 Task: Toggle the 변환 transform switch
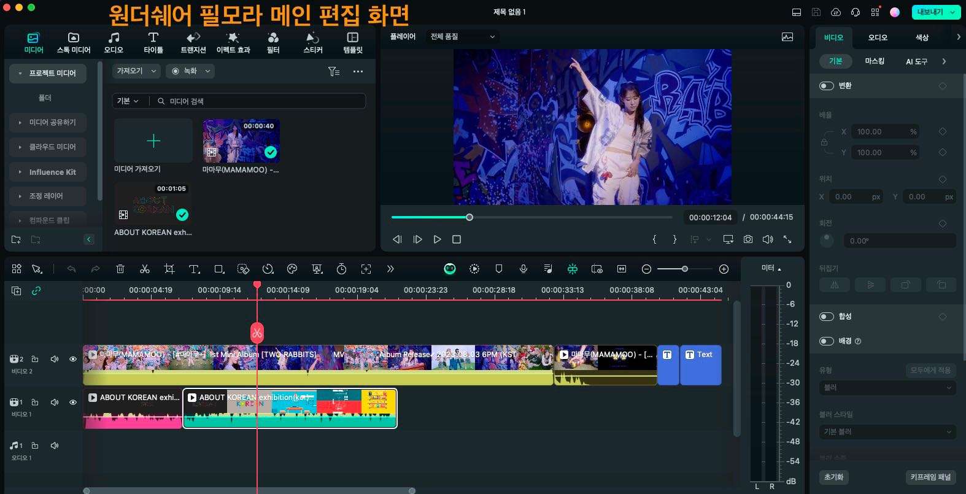pos(827,86)
